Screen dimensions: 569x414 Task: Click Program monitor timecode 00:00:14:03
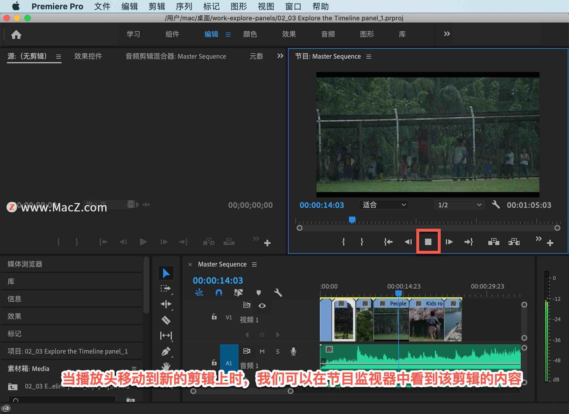(322, 205)
